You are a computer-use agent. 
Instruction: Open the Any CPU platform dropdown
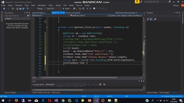54,9
